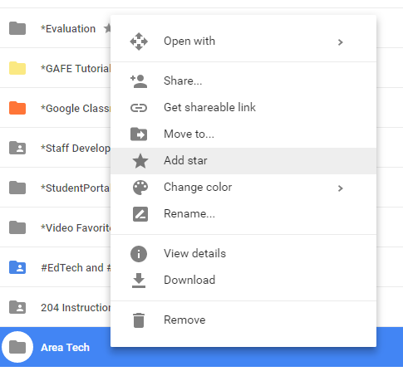The height and width of the screenshot is (376, 403).
Task: Click the *StudentPortal folder icon
Action: click(x=17, y=188)
